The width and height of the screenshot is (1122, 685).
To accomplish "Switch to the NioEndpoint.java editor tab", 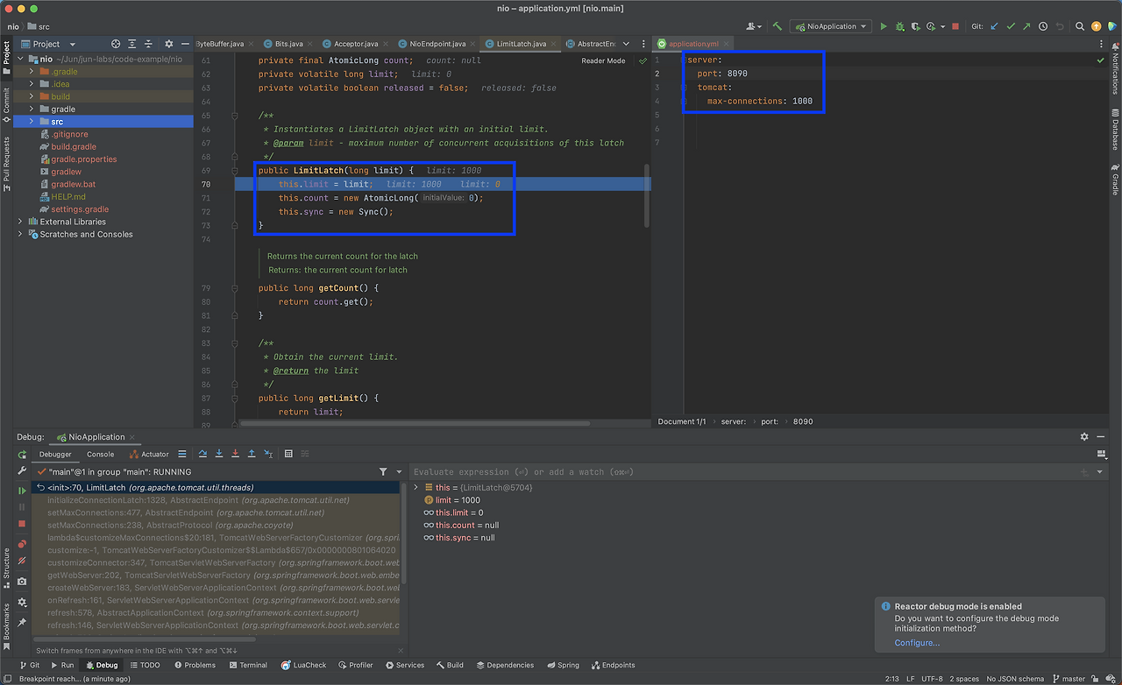I will [437, 44].
